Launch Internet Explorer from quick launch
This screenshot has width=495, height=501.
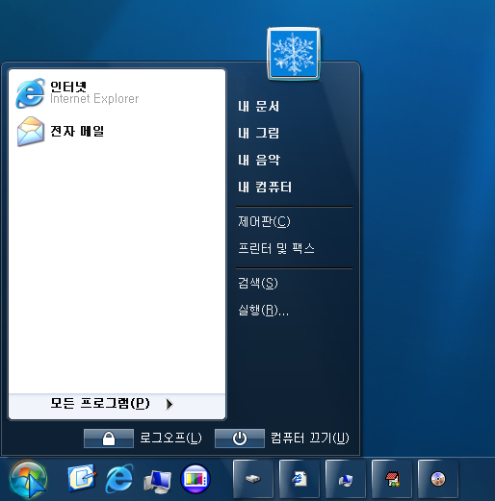(x=119, y=479)
